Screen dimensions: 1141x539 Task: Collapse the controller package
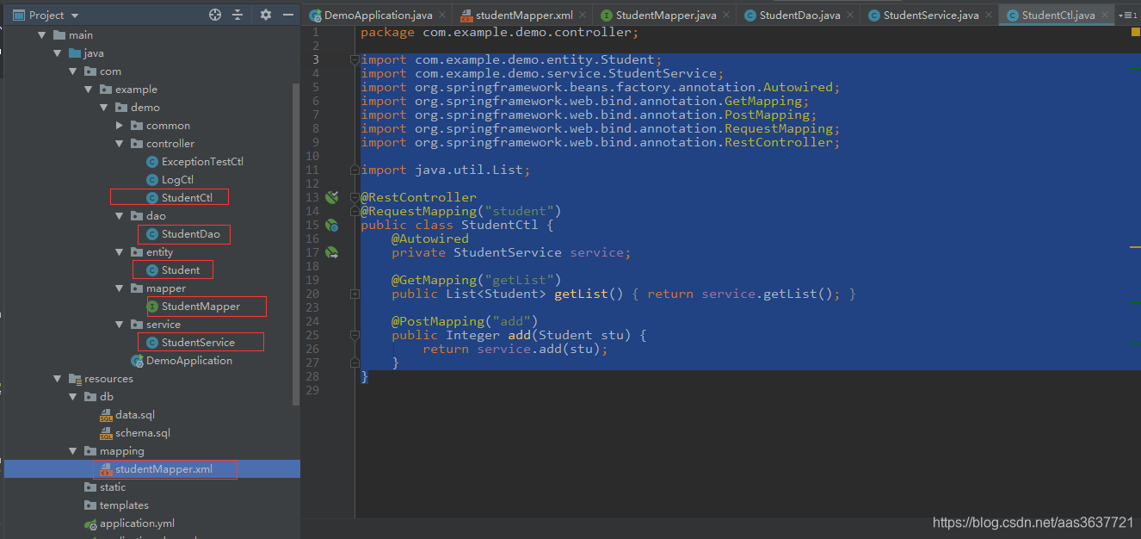[120, 144]
